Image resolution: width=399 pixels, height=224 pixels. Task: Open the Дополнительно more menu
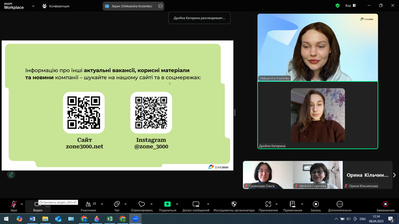[x=340, y=206]
